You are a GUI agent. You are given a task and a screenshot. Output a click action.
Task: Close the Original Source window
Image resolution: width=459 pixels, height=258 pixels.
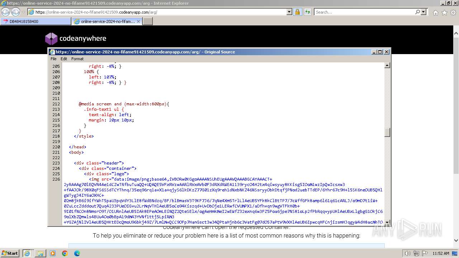coord(387,52)
